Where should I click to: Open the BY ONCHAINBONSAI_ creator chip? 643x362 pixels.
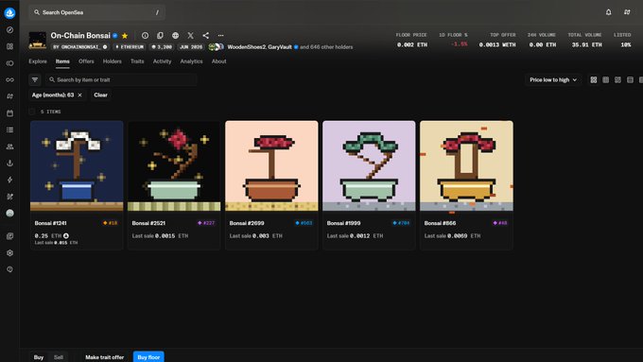(80, 47)
